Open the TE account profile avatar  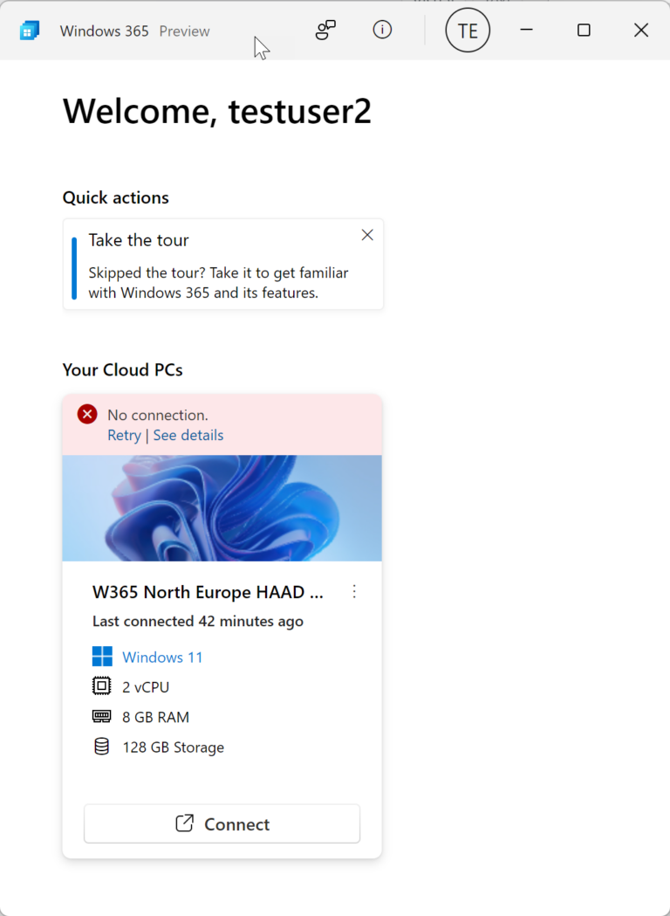tap(468, 30)
